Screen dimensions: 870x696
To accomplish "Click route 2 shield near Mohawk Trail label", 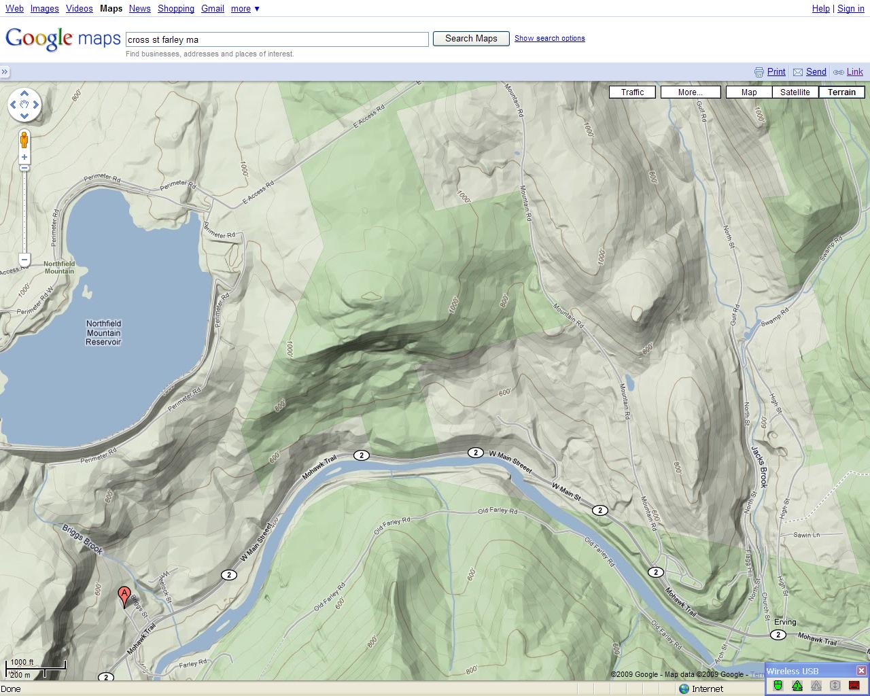I will pyautogui.click(x=362, y=455).
